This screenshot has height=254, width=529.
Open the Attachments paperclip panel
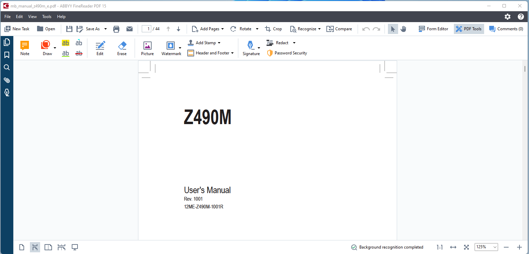coord(7,80)
